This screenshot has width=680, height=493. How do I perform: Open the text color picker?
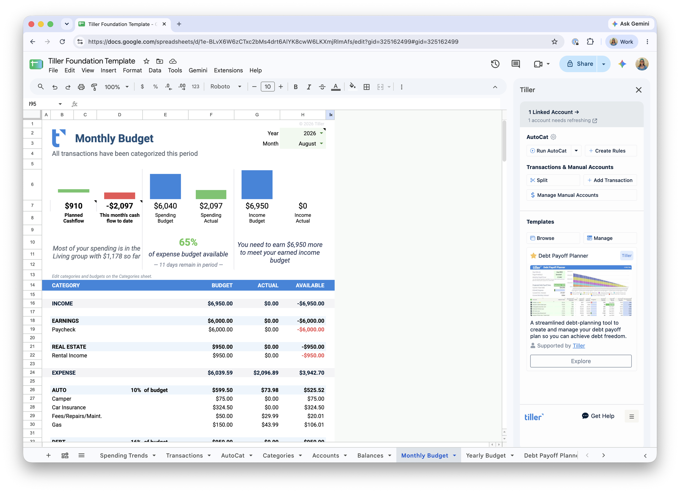pos(335,87)
